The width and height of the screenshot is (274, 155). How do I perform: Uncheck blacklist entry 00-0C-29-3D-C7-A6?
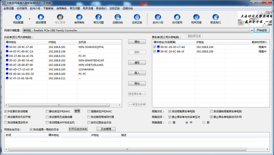(155, 47)
